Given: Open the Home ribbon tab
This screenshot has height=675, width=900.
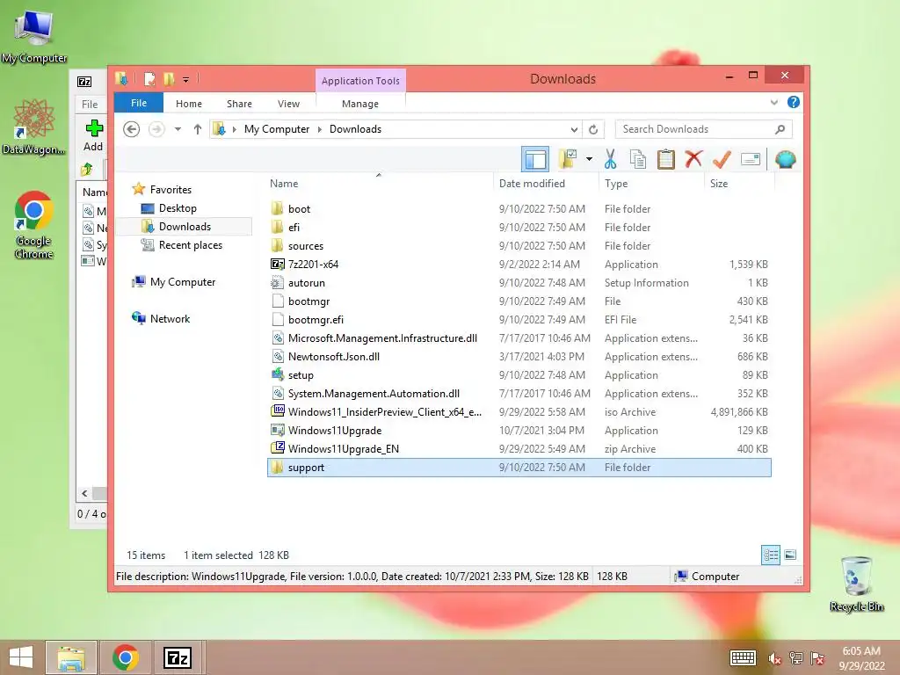Looking at the screenshot, I should pyautogui.click(x=189, y=104).
